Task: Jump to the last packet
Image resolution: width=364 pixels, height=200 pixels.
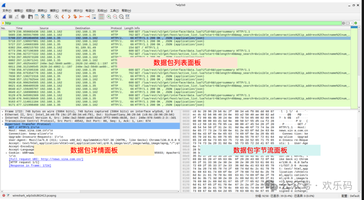Action: [x=88, y=17]
